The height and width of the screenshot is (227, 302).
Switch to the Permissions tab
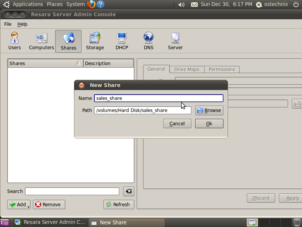pos(222,70)
